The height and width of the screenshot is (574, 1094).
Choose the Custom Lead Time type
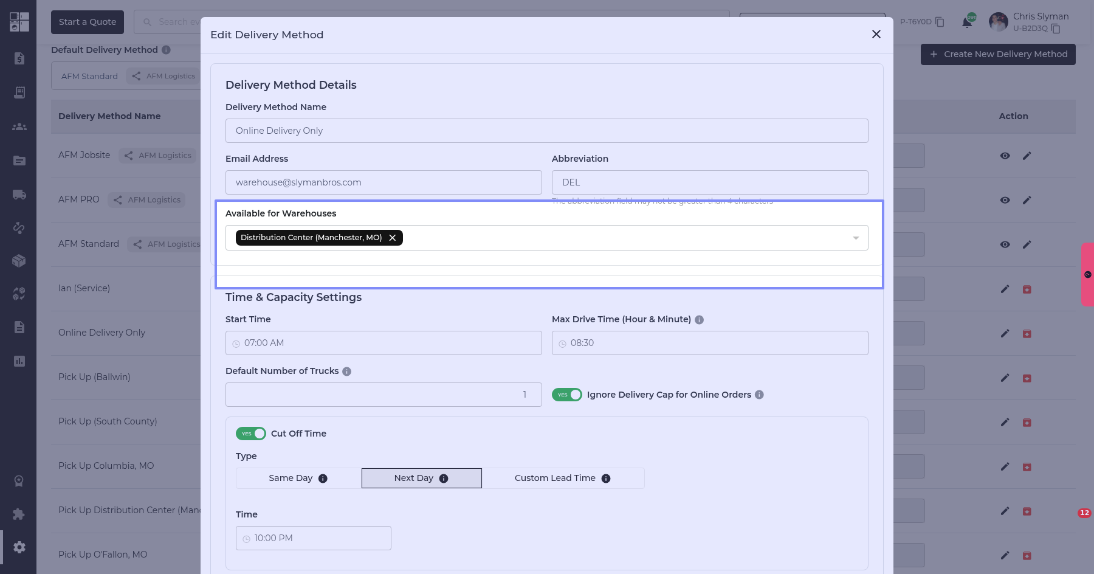[562, 478]
